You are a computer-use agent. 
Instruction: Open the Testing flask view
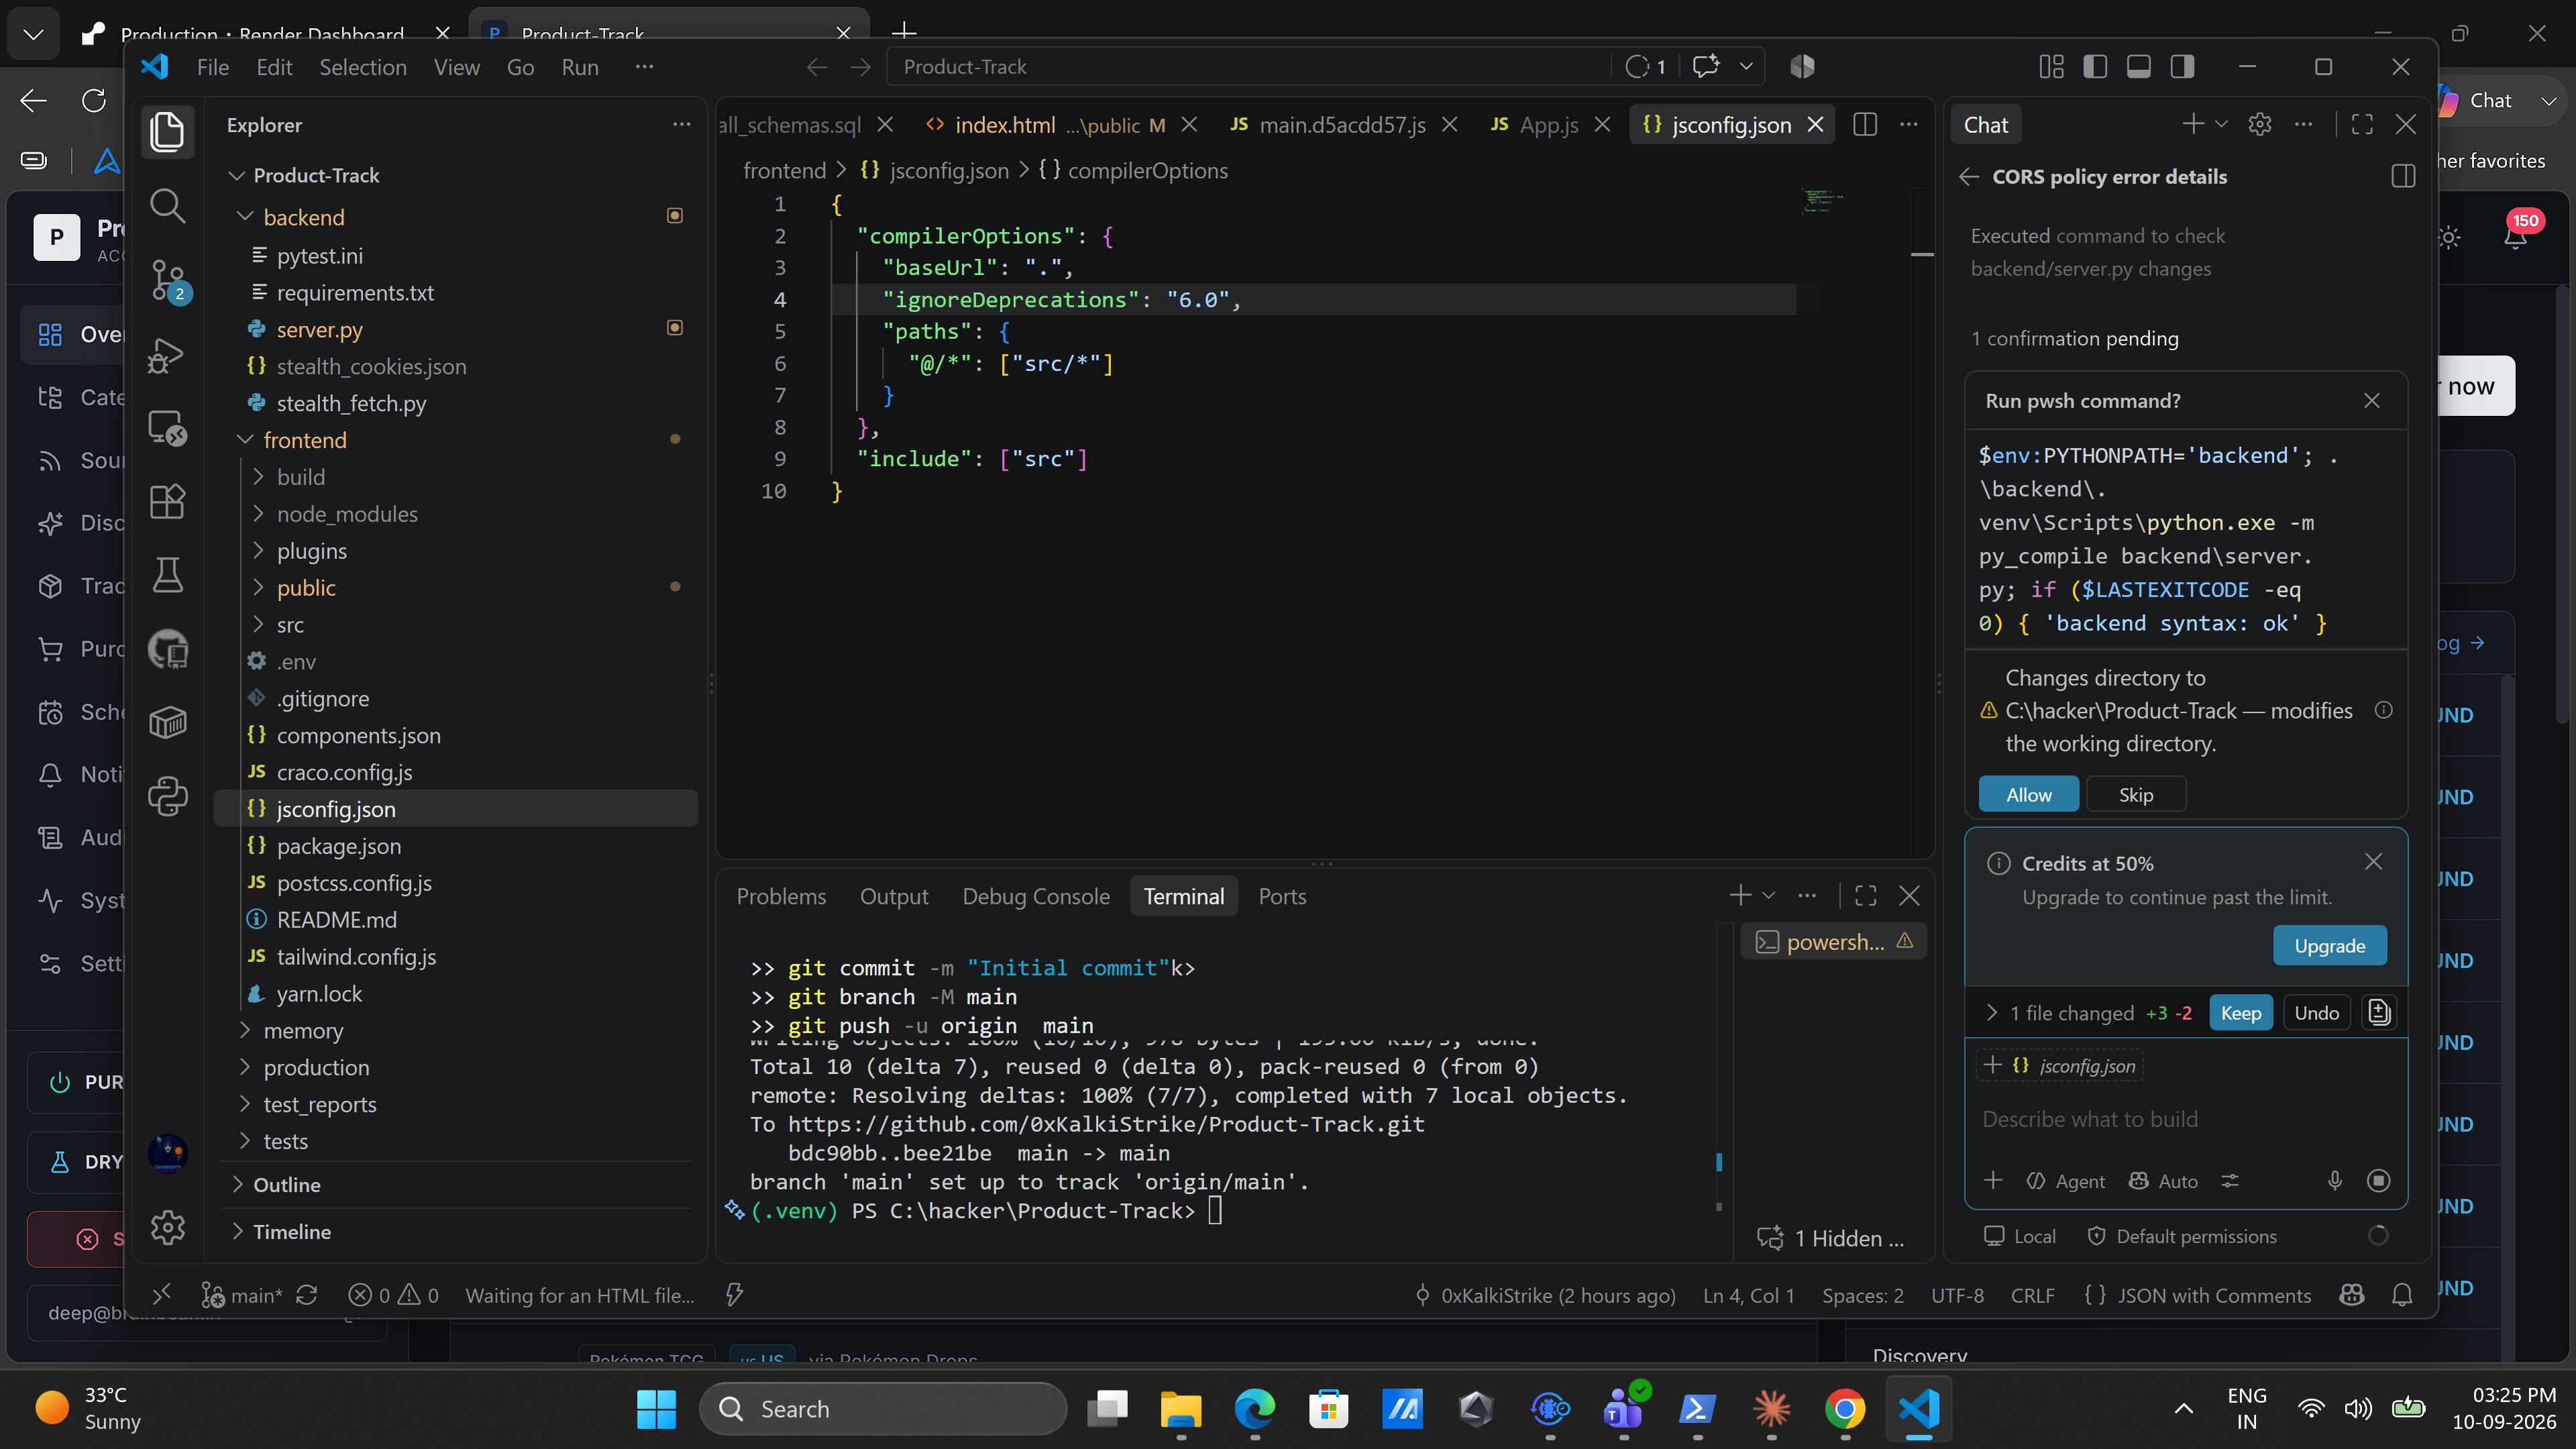(167, 575)
